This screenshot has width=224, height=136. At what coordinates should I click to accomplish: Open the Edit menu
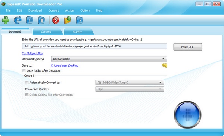tap(19, 10)
